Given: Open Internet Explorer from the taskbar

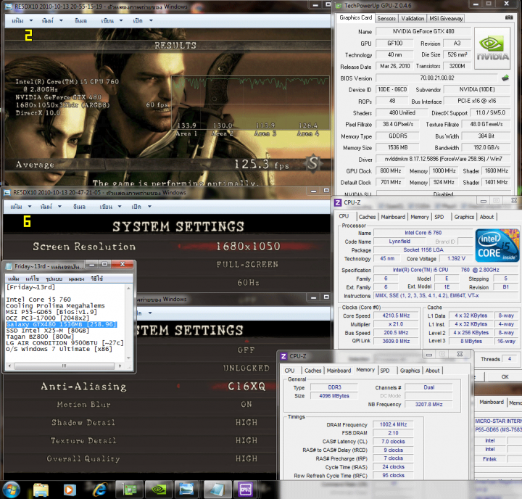Looking at the screenshot, I should point(99,490).
